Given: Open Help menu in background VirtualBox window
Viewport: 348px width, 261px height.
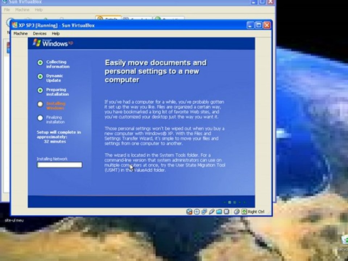Looking at the screenshot, I should click(x=39, y=10).
